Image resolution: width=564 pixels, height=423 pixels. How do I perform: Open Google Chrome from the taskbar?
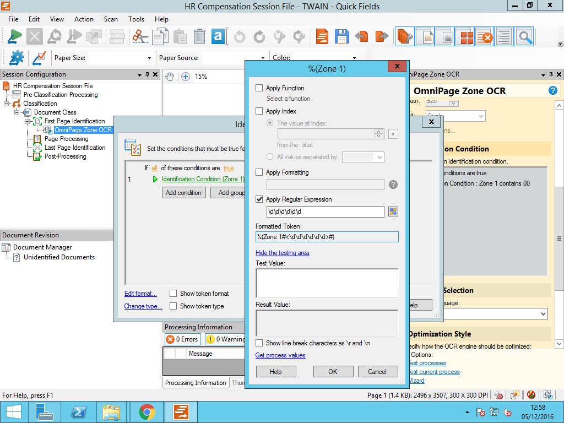pos(147,412)
